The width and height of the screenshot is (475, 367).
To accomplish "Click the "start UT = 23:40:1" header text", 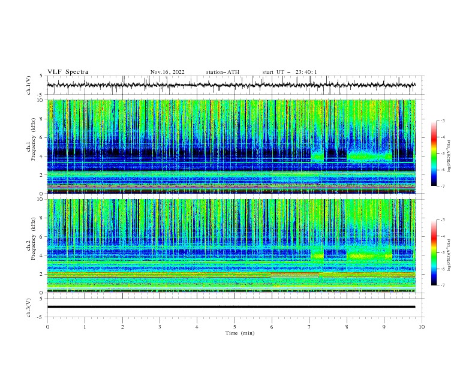I will click(290, 72).
